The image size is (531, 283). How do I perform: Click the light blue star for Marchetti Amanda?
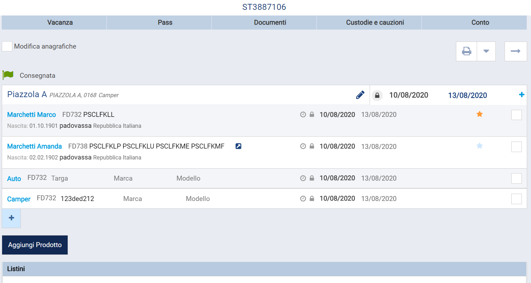pyautogui.click(x=480, y=146)
